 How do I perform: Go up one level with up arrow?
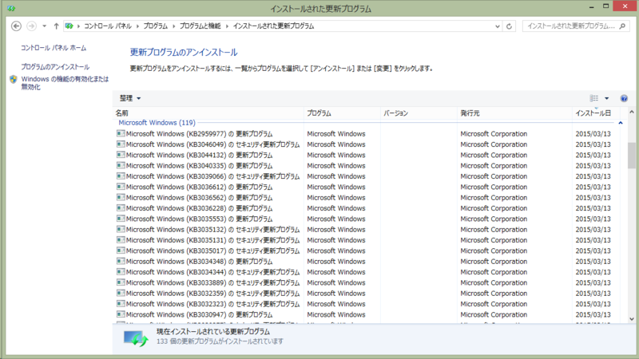pos(56,26)
